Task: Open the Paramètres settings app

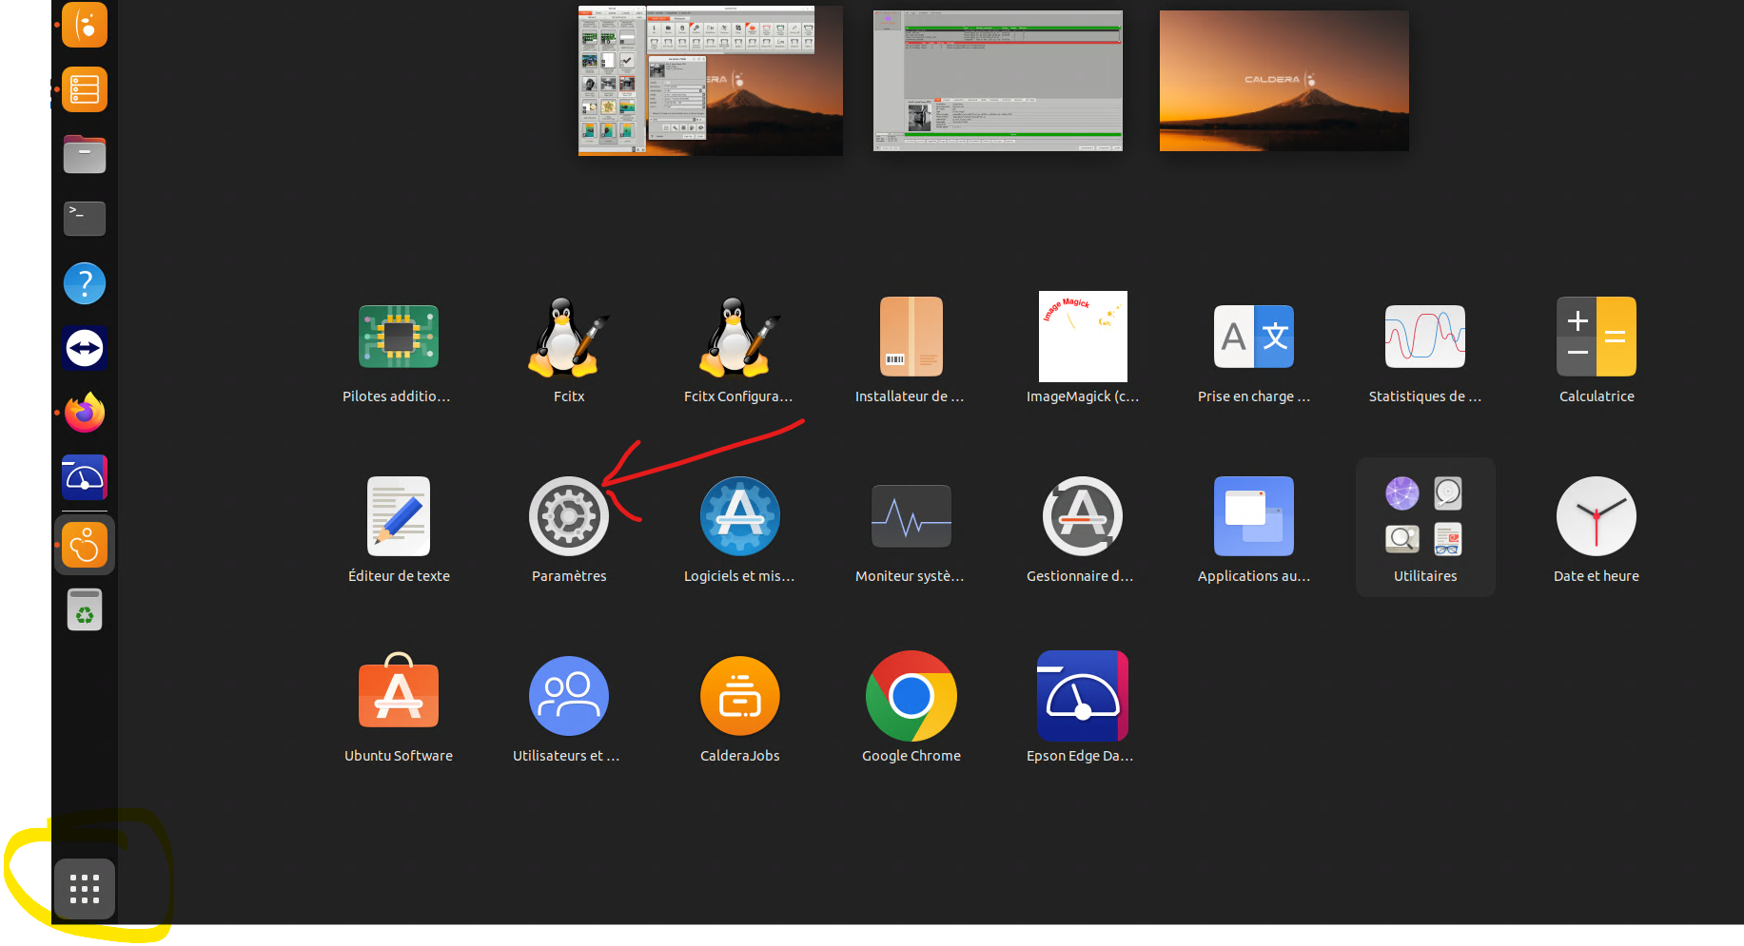Action: pyautogui.click(x=568, y=516)
